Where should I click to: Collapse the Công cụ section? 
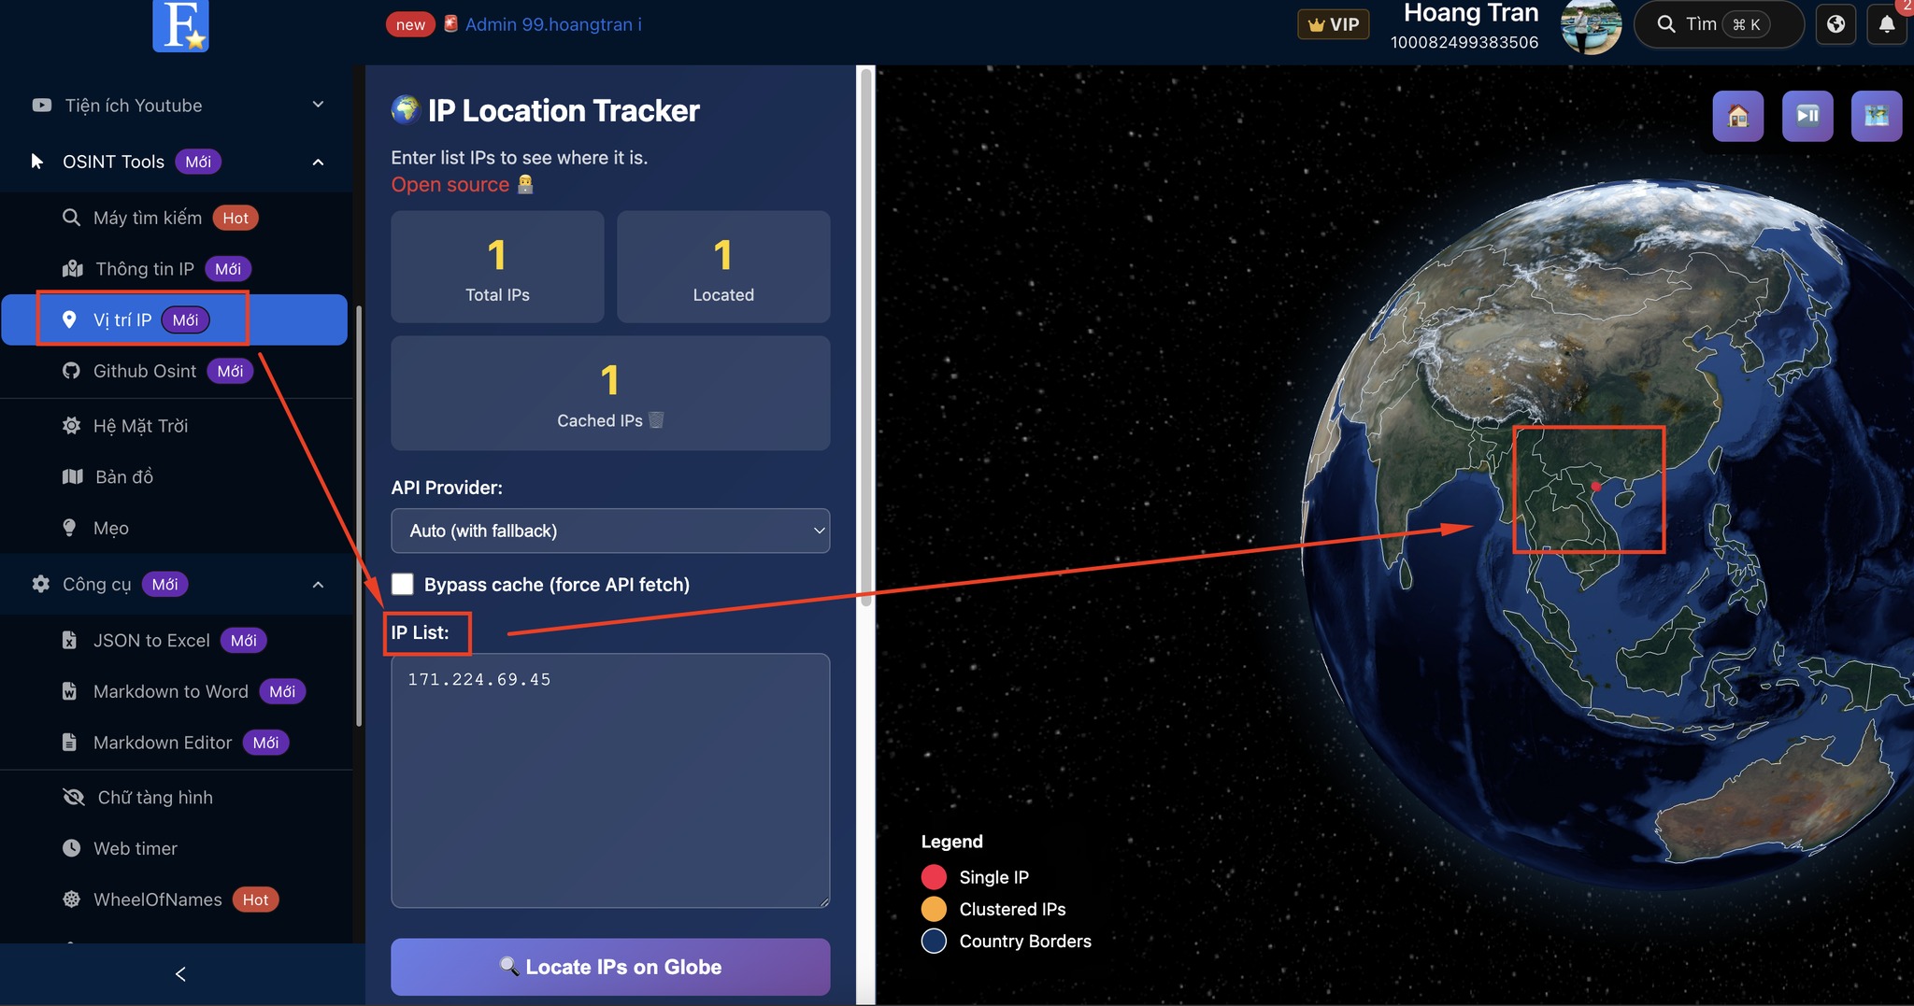coord(178,585)
